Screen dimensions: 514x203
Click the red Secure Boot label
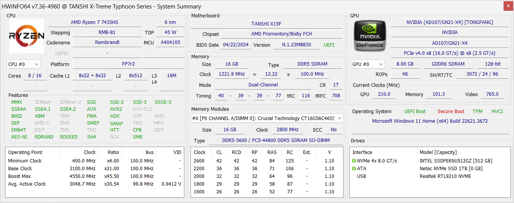pos(451,112)
